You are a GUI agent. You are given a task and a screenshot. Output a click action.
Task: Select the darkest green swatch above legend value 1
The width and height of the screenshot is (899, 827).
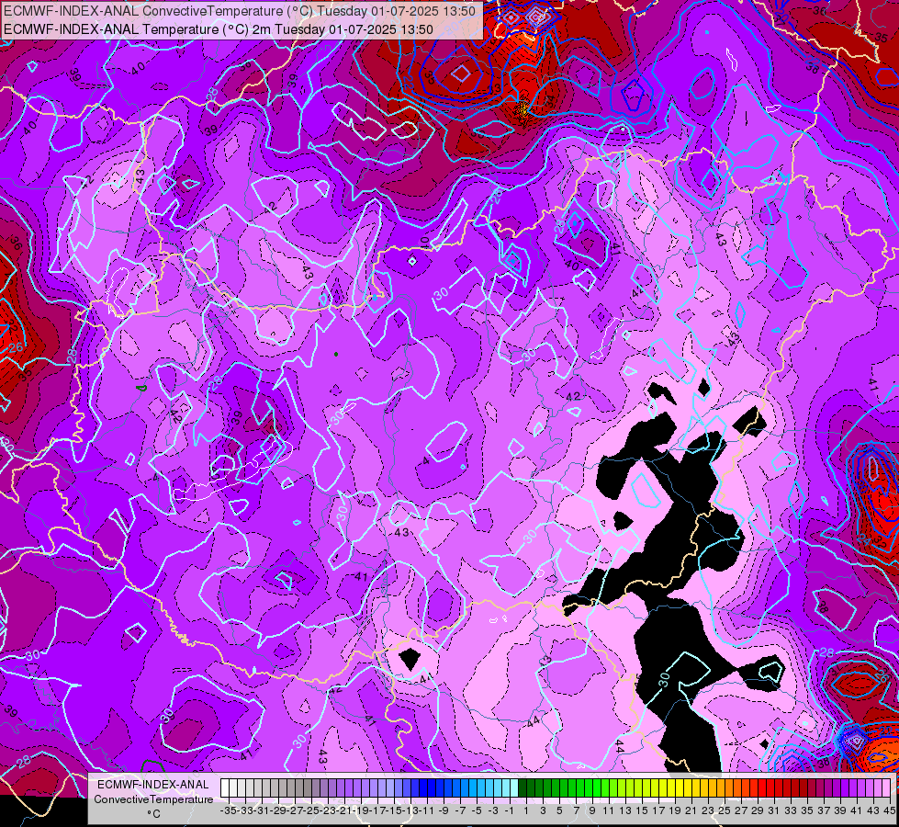click(x=523, y=788)
